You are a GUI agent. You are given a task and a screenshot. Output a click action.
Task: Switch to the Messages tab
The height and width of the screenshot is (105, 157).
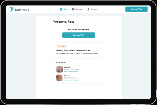[77, 9]
